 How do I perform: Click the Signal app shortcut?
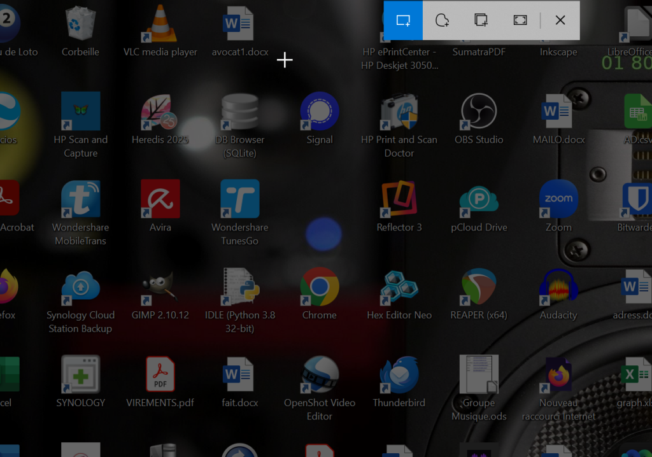pos(319,111)
